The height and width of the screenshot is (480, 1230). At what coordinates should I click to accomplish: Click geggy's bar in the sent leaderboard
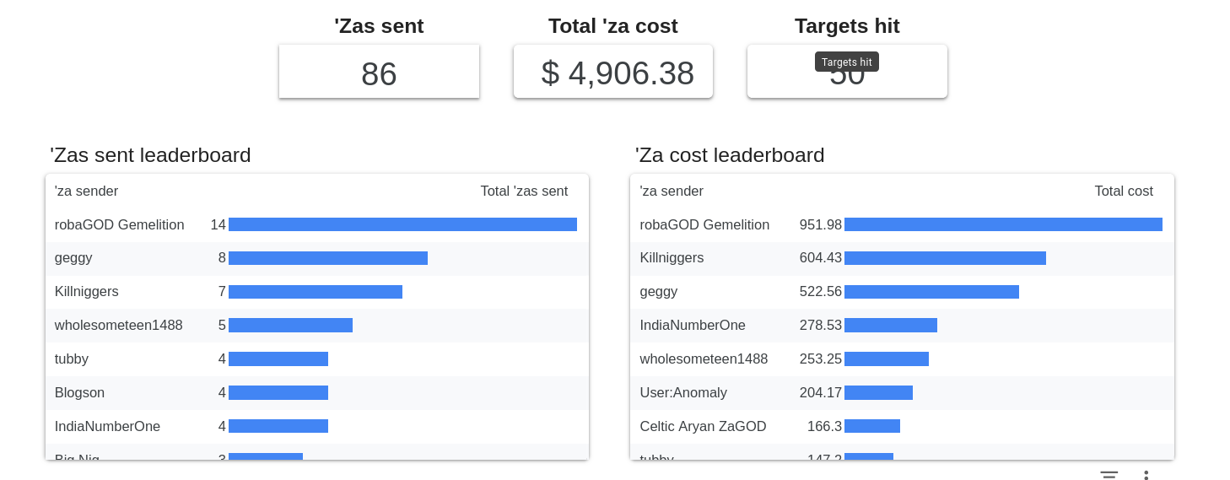tap(328, 258)
